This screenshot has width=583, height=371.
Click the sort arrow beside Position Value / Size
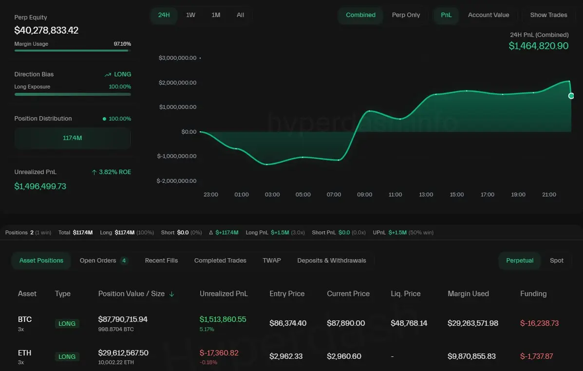(x=171, y=294)
